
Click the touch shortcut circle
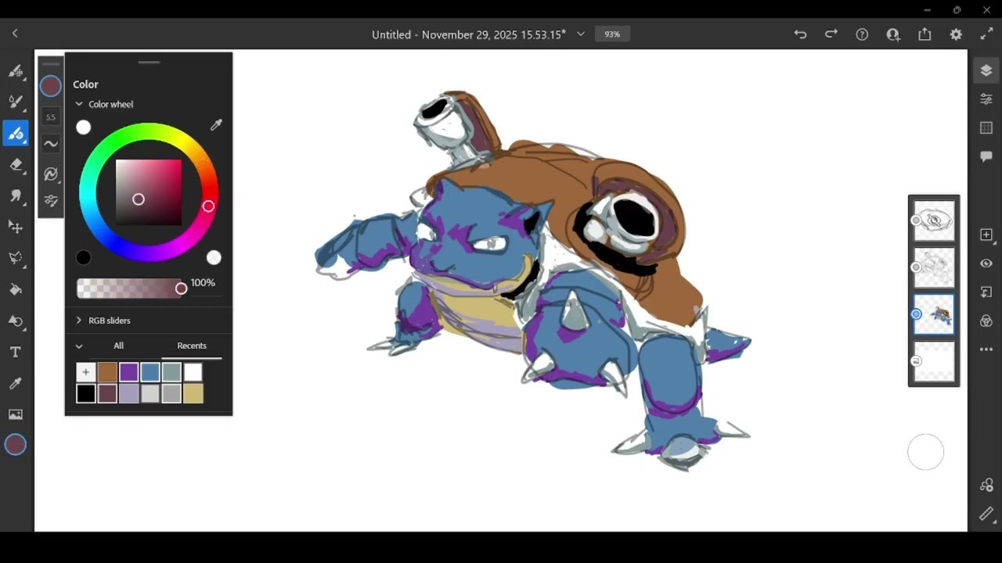(925, 452)
